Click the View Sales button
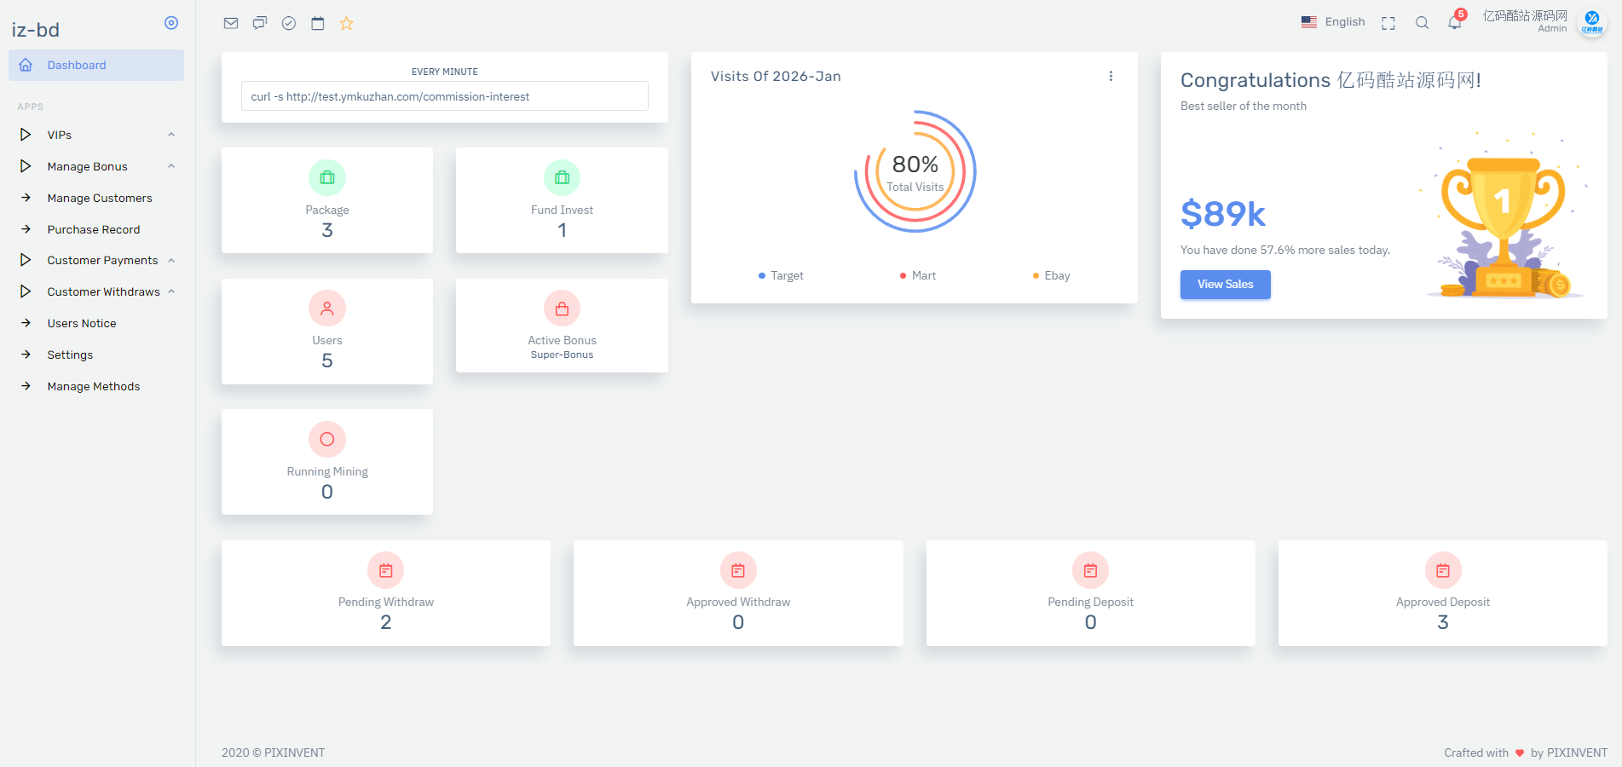This screenshot has width=1622, height=767. pyautogui.click(x=1225, y=285)
